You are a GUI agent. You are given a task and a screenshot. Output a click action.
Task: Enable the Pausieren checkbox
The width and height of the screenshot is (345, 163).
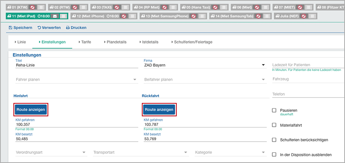click(274, 110)
